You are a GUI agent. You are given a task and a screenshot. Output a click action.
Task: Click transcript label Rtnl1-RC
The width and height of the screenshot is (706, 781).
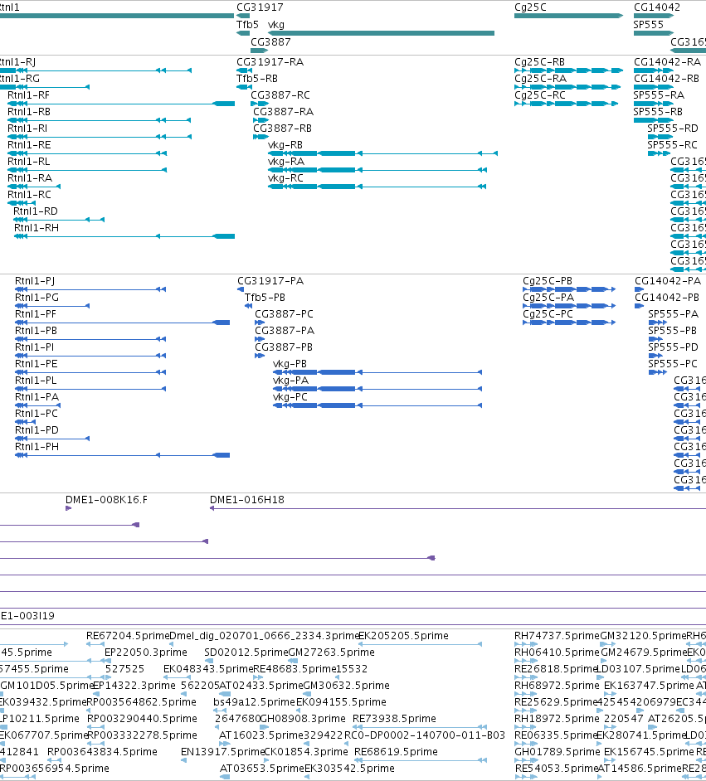(29, 194)
